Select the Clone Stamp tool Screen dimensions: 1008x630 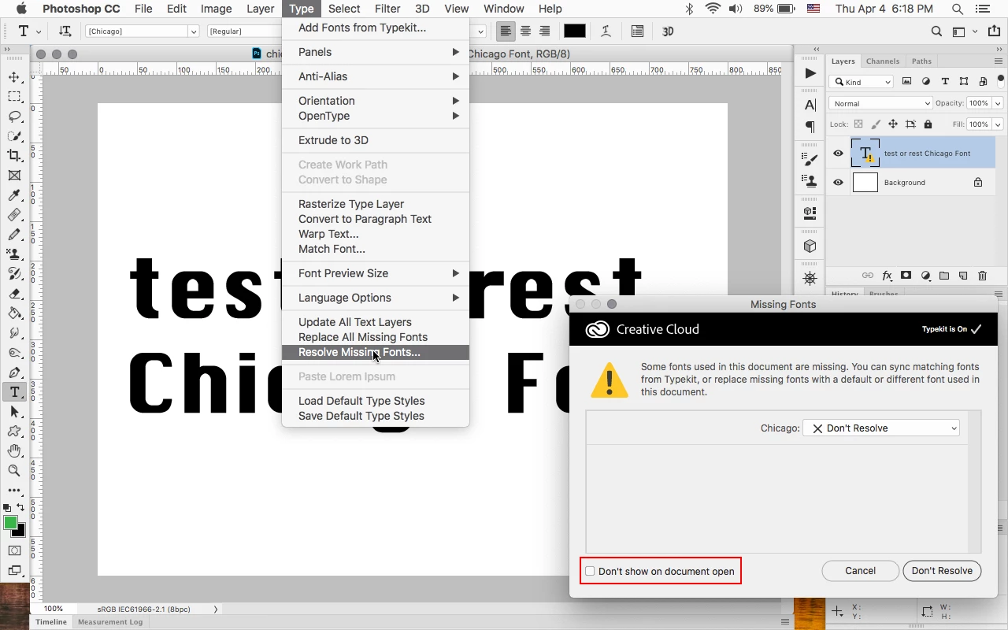point(14,254)
